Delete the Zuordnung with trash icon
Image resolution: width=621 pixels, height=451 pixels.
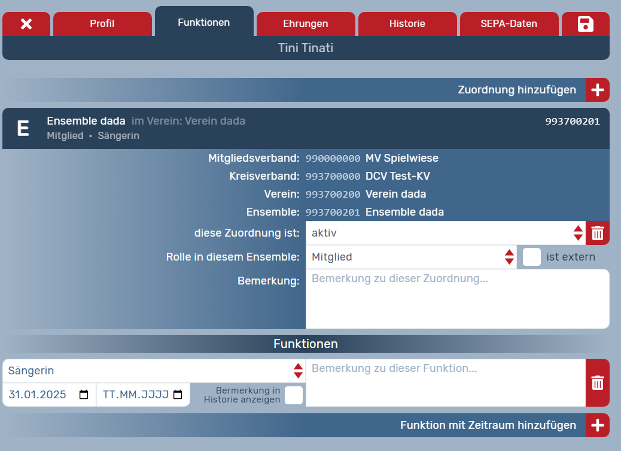point(597,233)
